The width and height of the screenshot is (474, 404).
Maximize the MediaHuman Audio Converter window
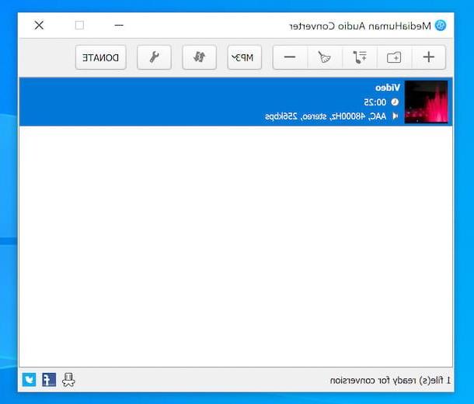[x=79, y=26]
